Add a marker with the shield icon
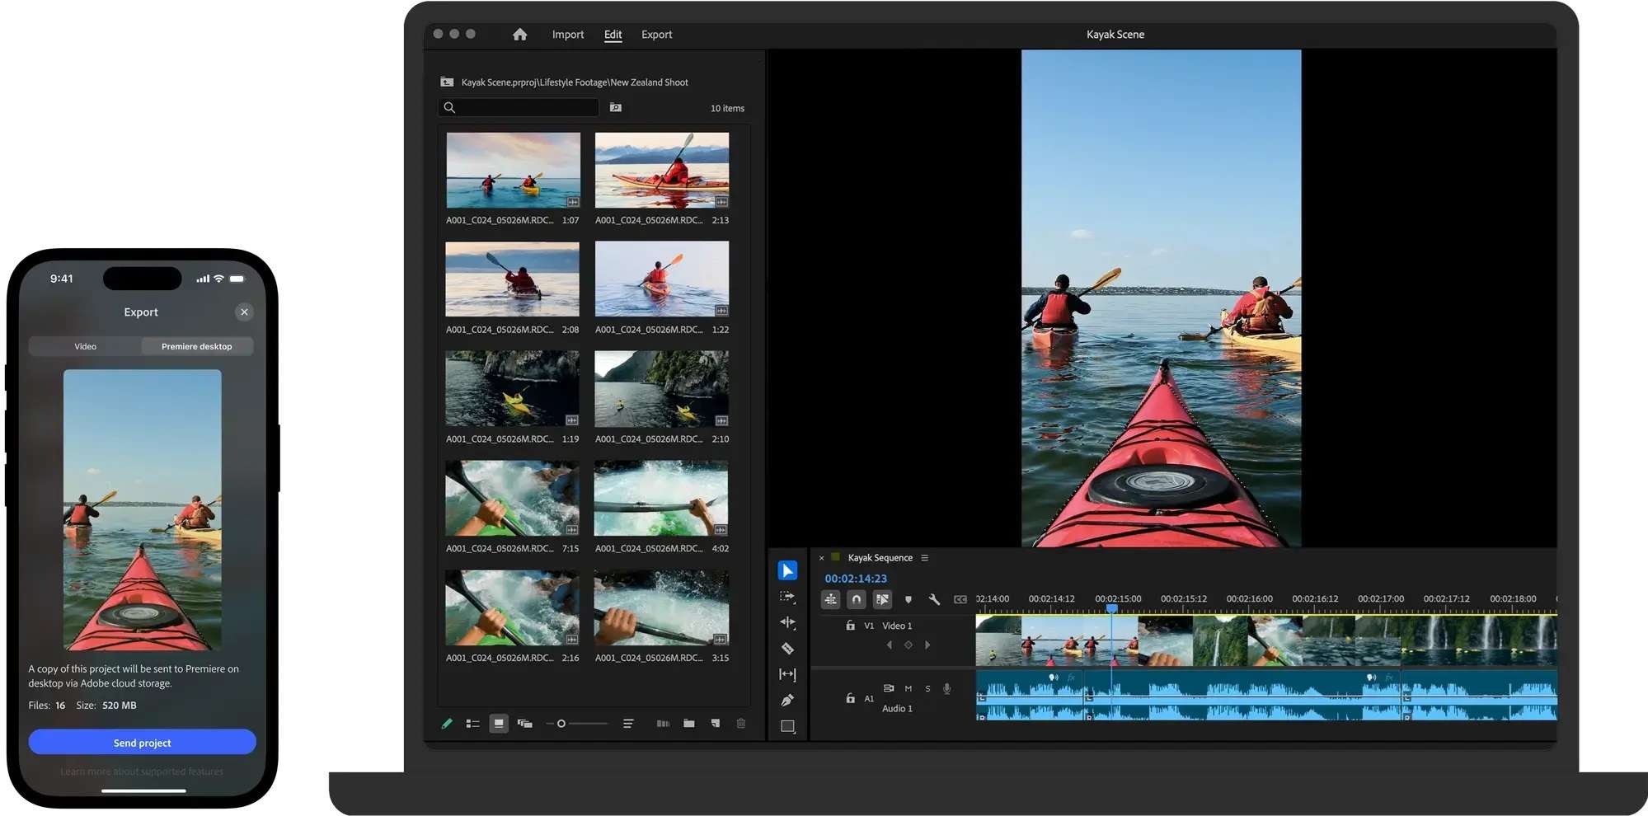 click(909, 599)
